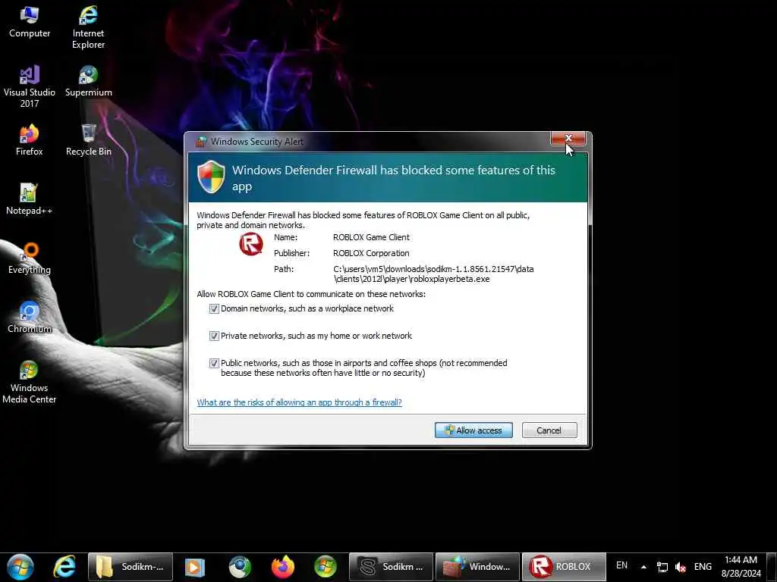
Task: Open the firewall risks help link
Action: pyautogui.click(x=299, y=402)
